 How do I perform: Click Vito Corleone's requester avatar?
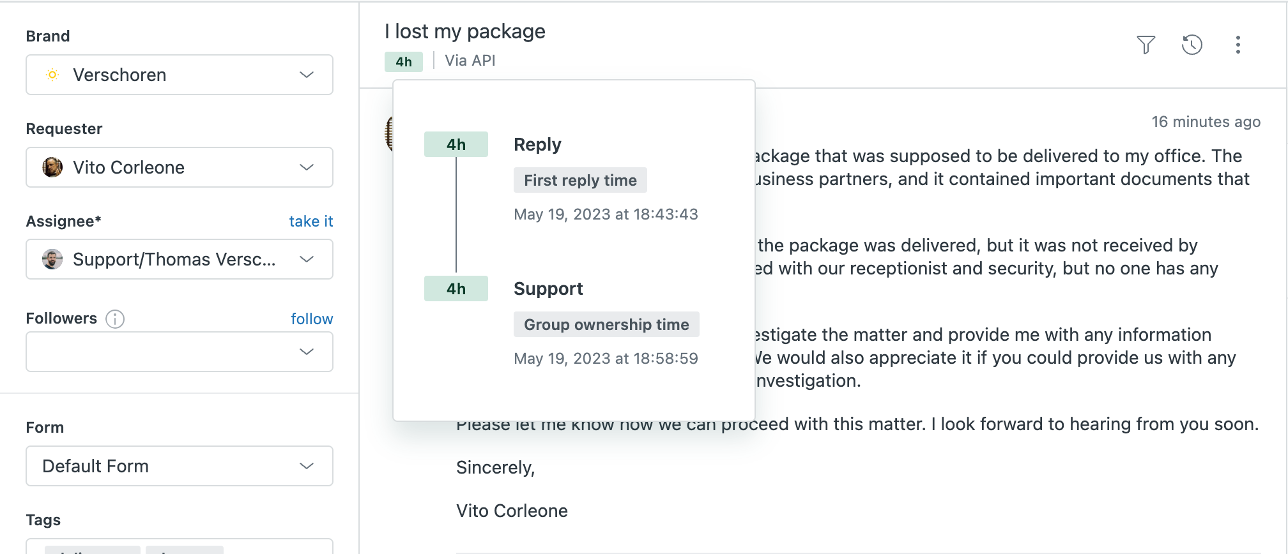(x=52, y=167)
